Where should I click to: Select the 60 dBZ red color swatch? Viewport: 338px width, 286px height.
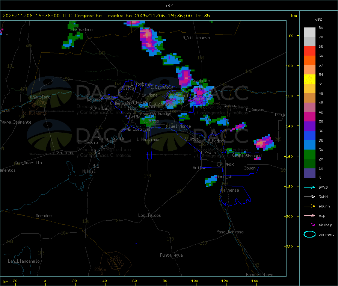[309, 51]
